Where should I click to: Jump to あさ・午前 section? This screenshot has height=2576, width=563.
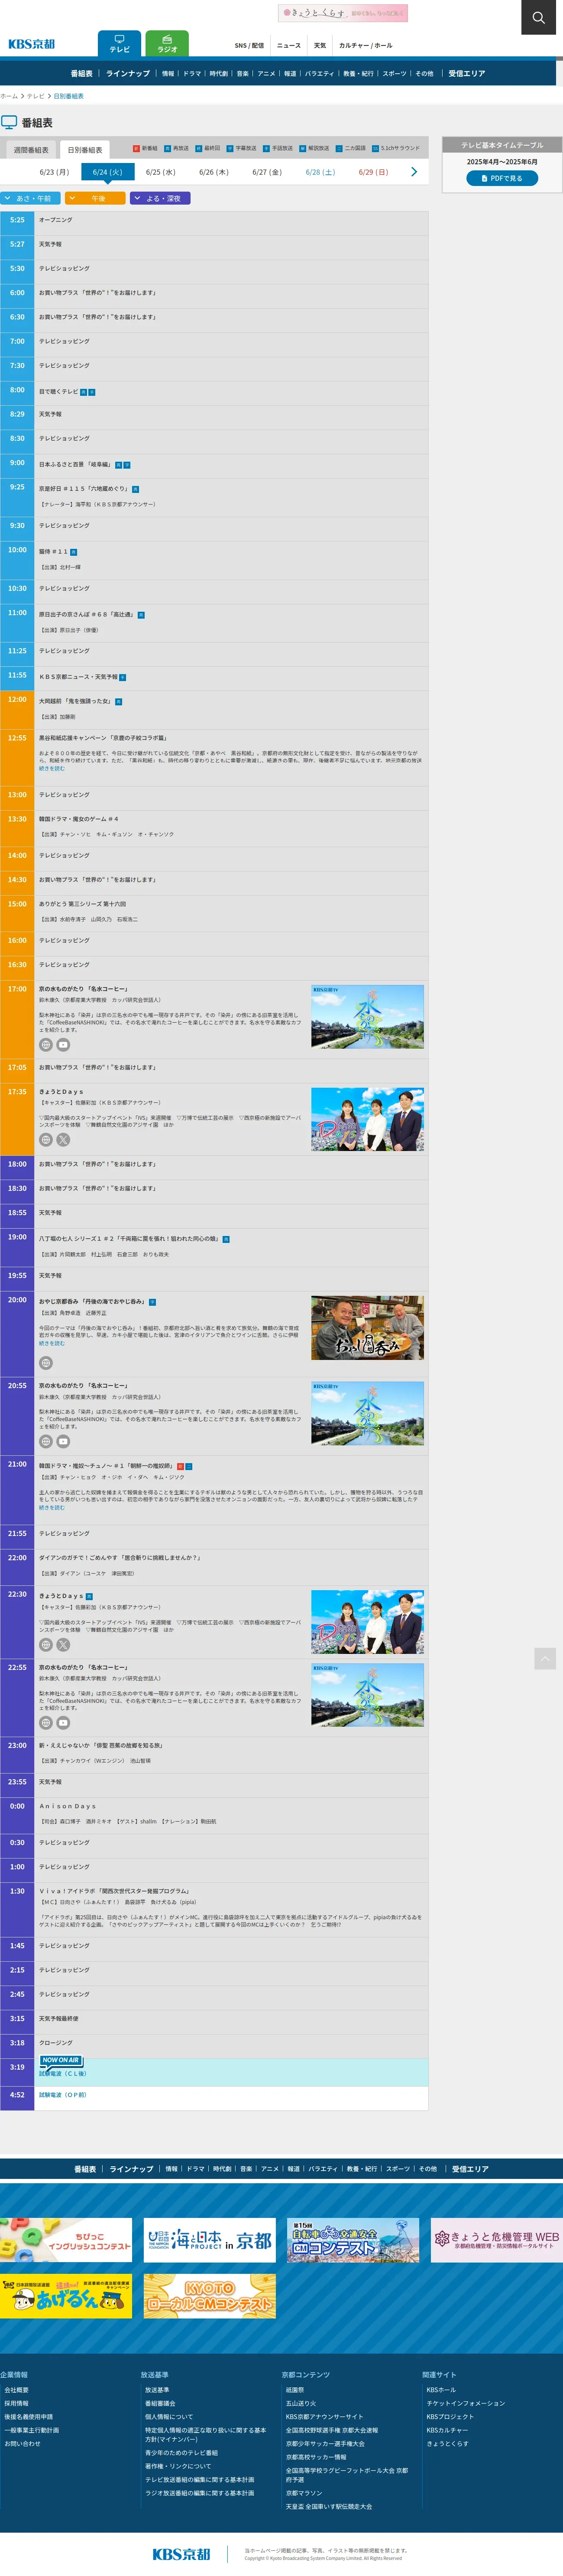(31, 198)
